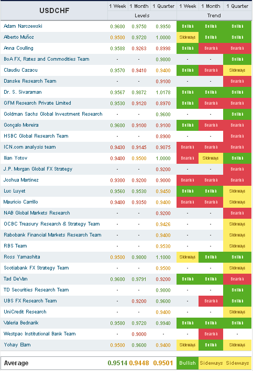Click average one-month value 0.9448
The width and height of the screenshot is (253, 371).
pyautogui.click(x=139, y=363)
